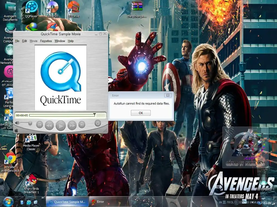Click OK in the Error dialog

pos(141,113)
